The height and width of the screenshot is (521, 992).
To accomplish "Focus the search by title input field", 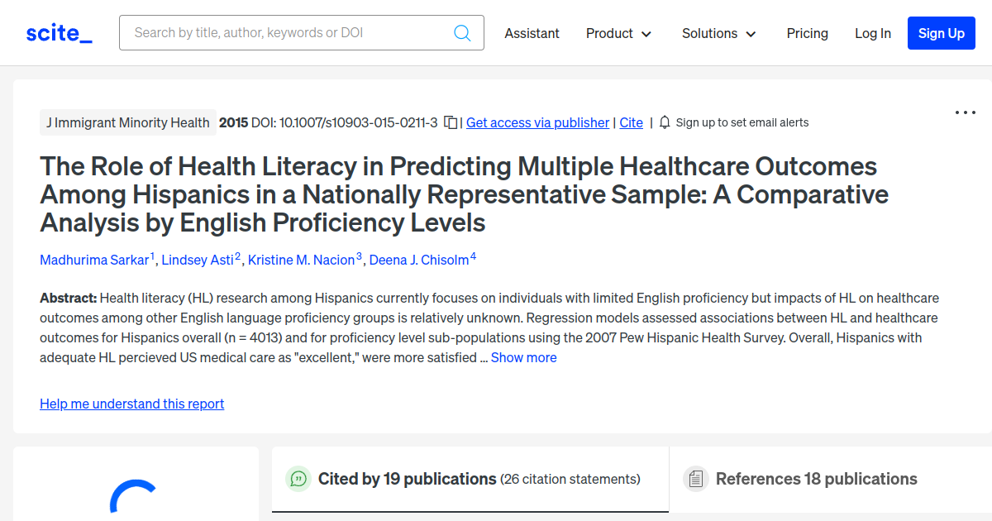I will pos(289,33).
